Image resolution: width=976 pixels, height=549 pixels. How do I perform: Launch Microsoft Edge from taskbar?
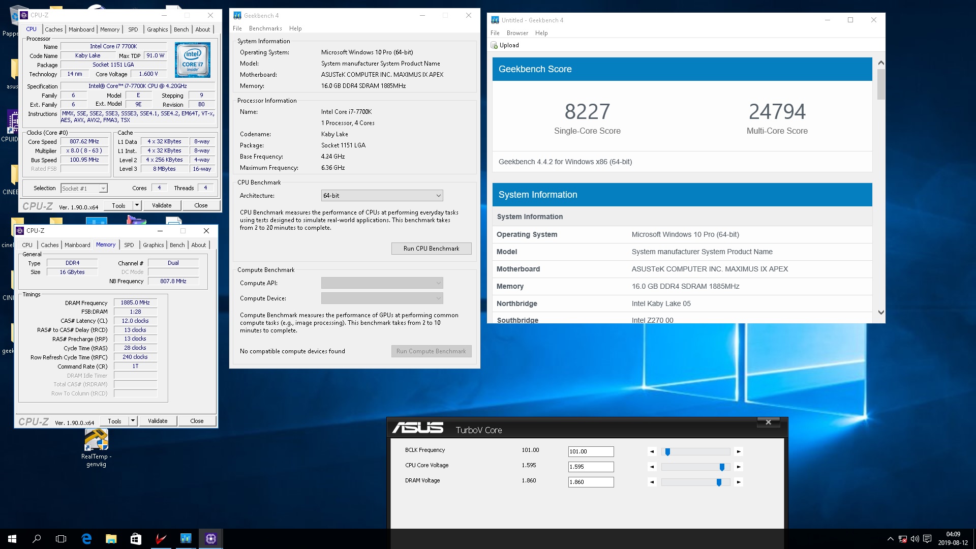(x=86, y=539)
